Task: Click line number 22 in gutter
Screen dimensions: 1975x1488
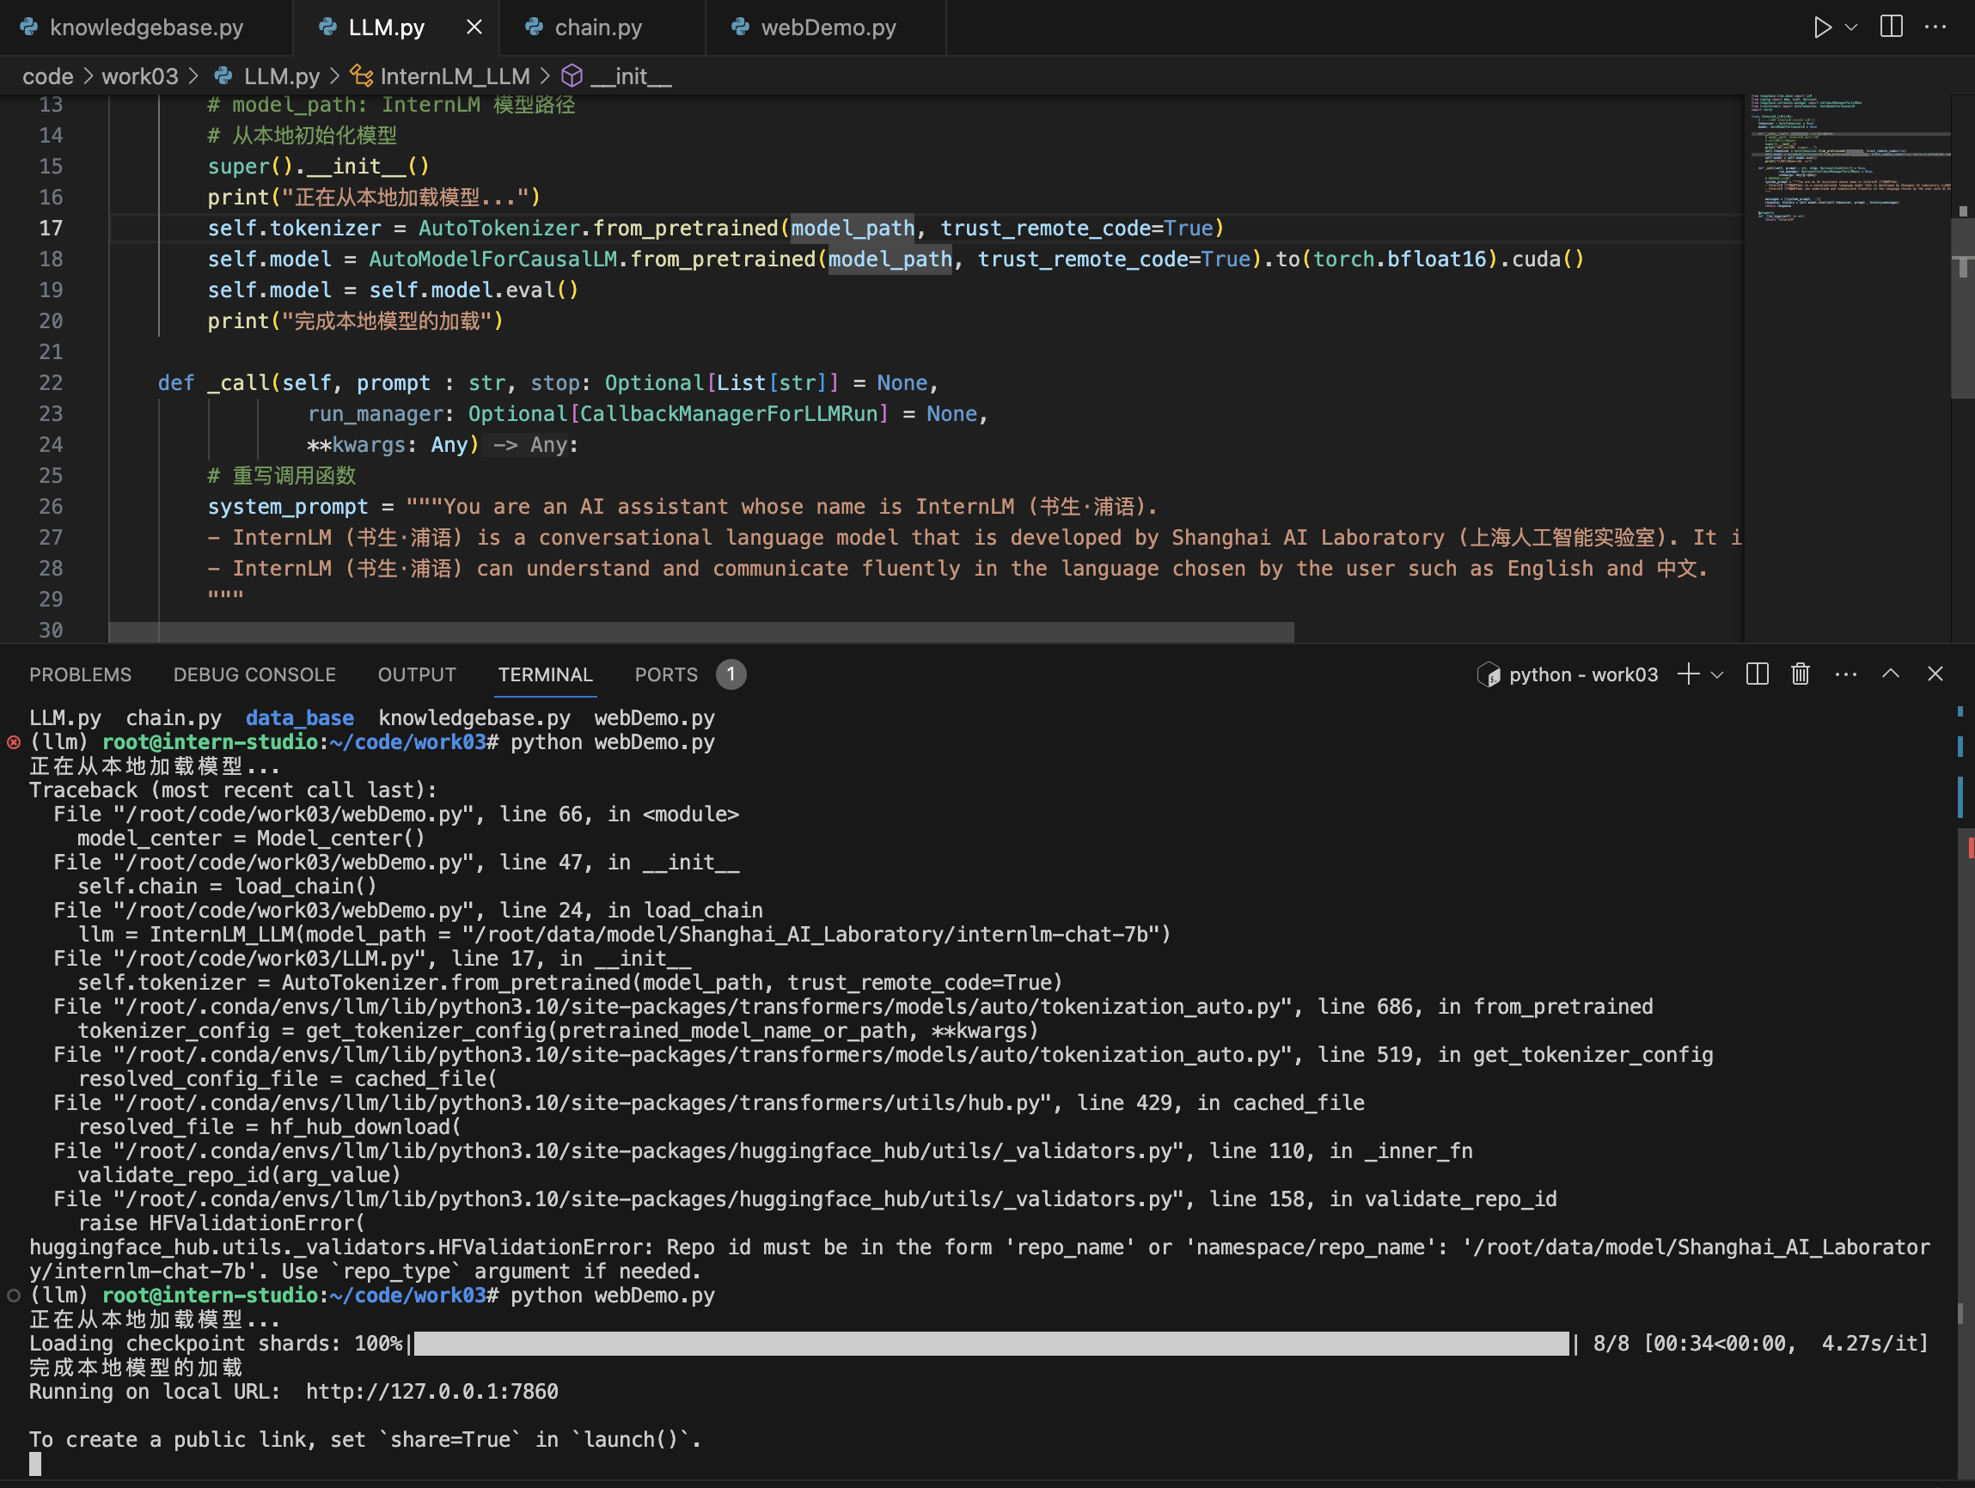Action: [x=51, y=382]
